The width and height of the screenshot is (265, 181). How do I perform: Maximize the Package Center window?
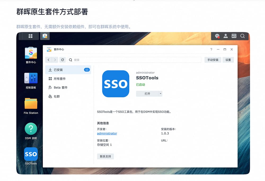(x=225, y=49)
